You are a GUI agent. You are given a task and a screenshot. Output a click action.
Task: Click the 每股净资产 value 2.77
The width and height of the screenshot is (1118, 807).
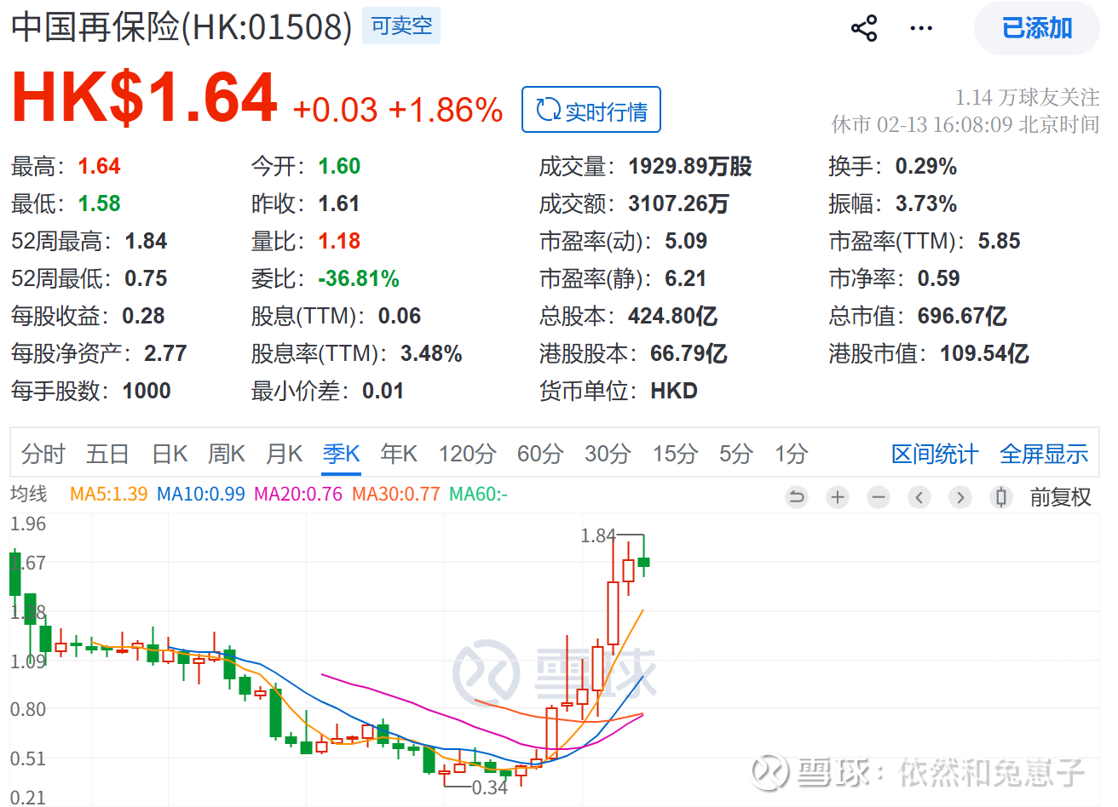pyautogui.click(x=165, y=353)
